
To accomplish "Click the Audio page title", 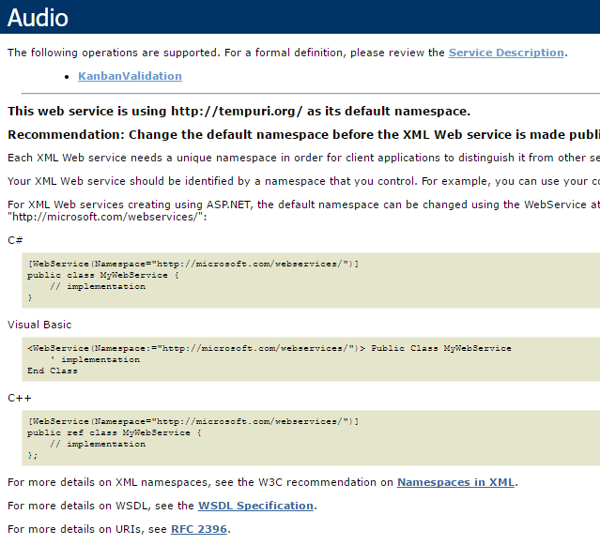I will (38, 17).
